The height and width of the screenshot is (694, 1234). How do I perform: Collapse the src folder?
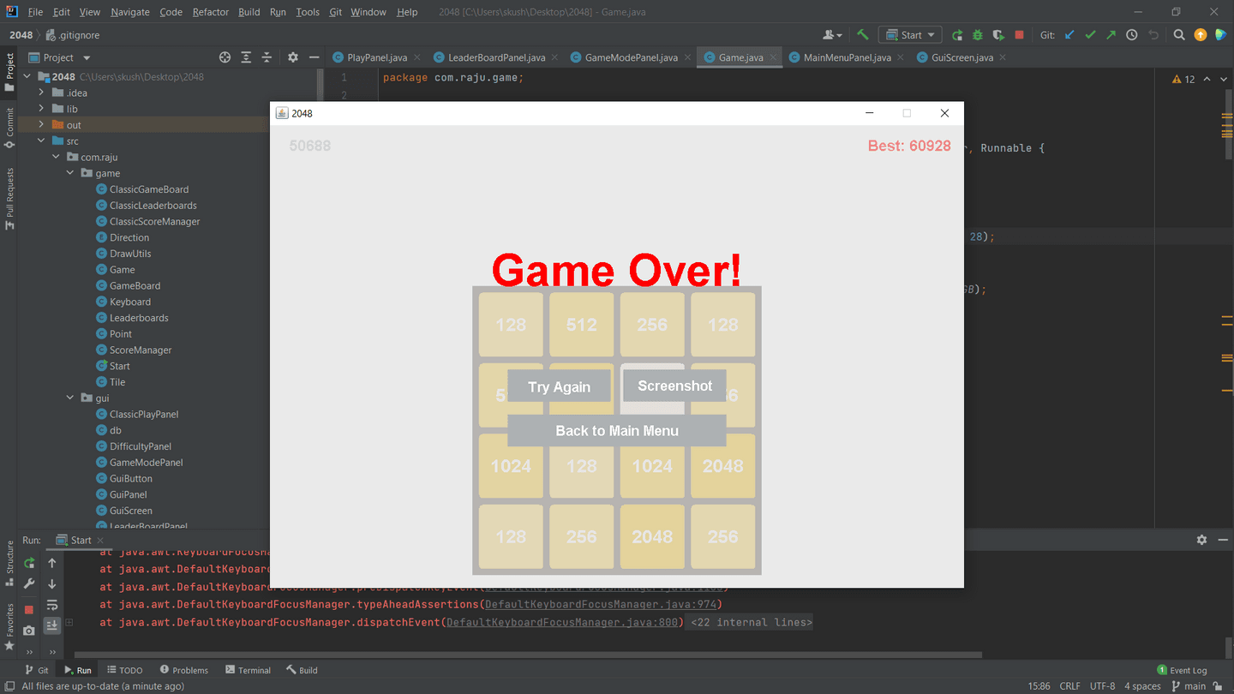41,141
